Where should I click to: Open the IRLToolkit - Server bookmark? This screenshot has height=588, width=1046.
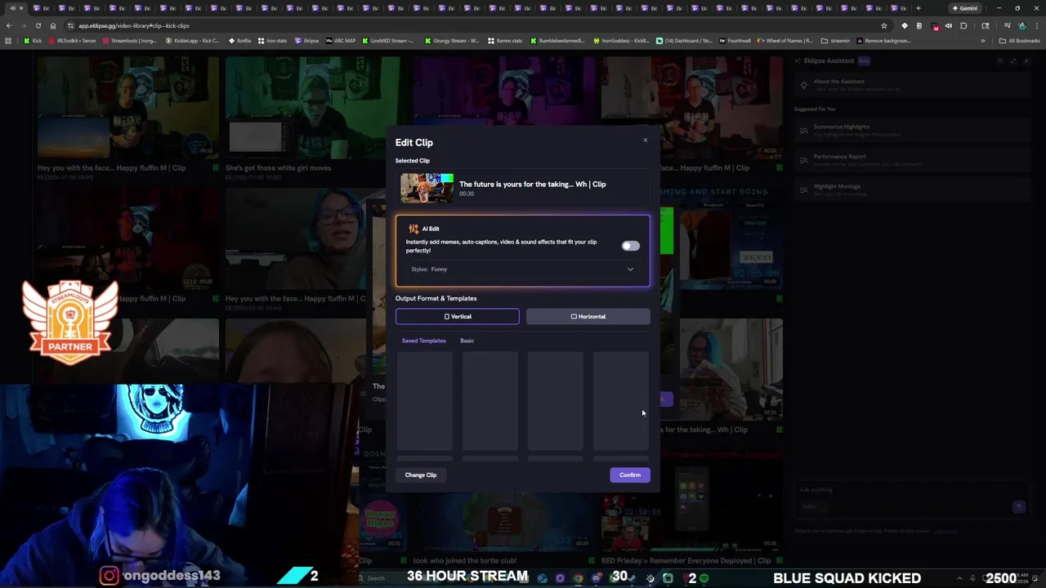pyautogui.click(x=73, y=41)
